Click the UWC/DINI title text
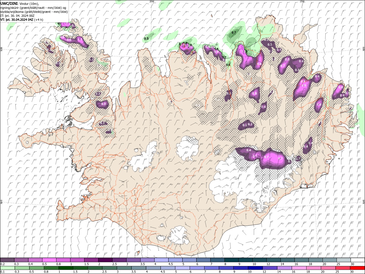The image size is (365, 274). 9,3
